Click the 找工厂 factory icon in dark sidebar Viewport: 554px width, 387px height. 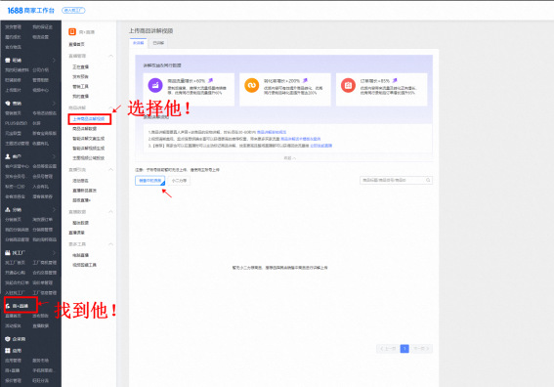pyautogui.click(x=8, y=253)
